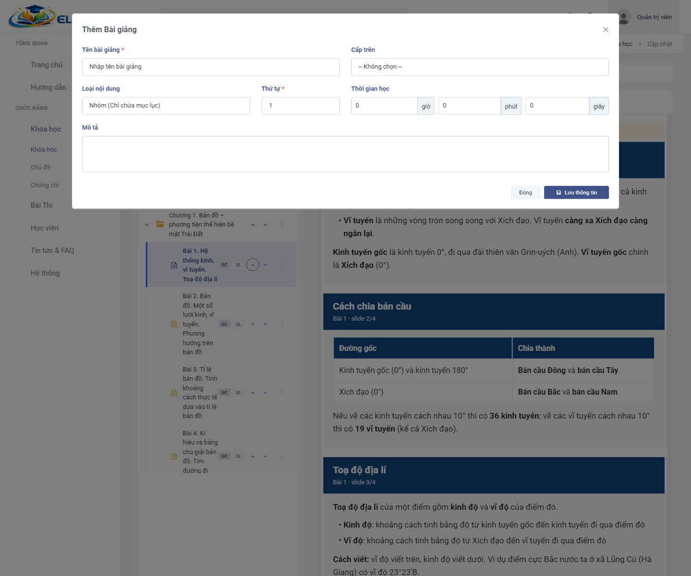The height and width of the screenshot is (576, 691).
Task: Click the giờ (hours) input field
Action: (384, 106)
